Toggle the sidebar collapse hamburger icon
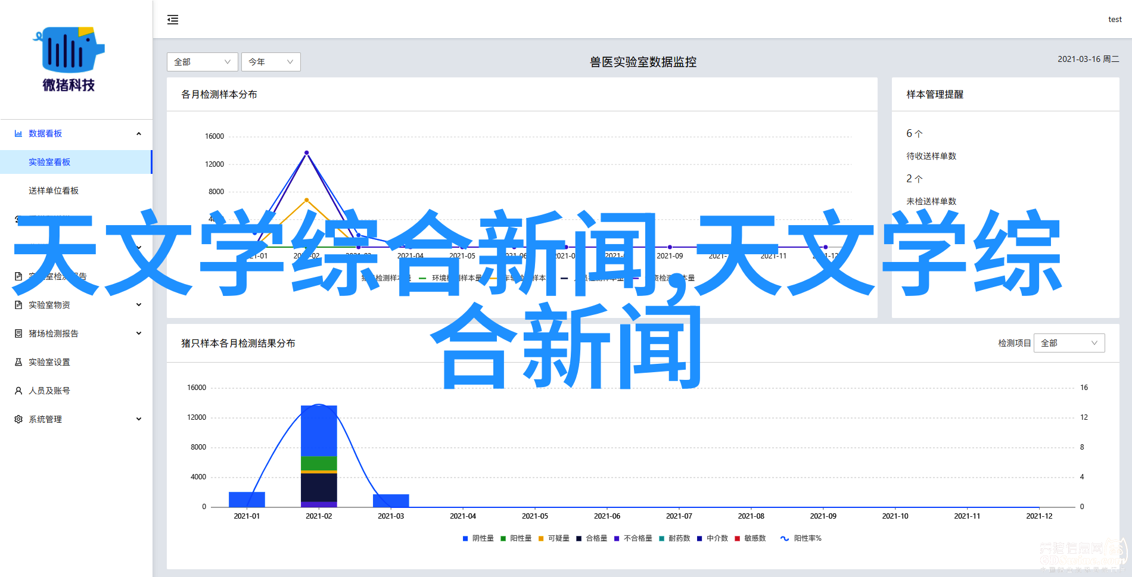Viewport: 1132px width, 577px height. [x=173, y=20]
